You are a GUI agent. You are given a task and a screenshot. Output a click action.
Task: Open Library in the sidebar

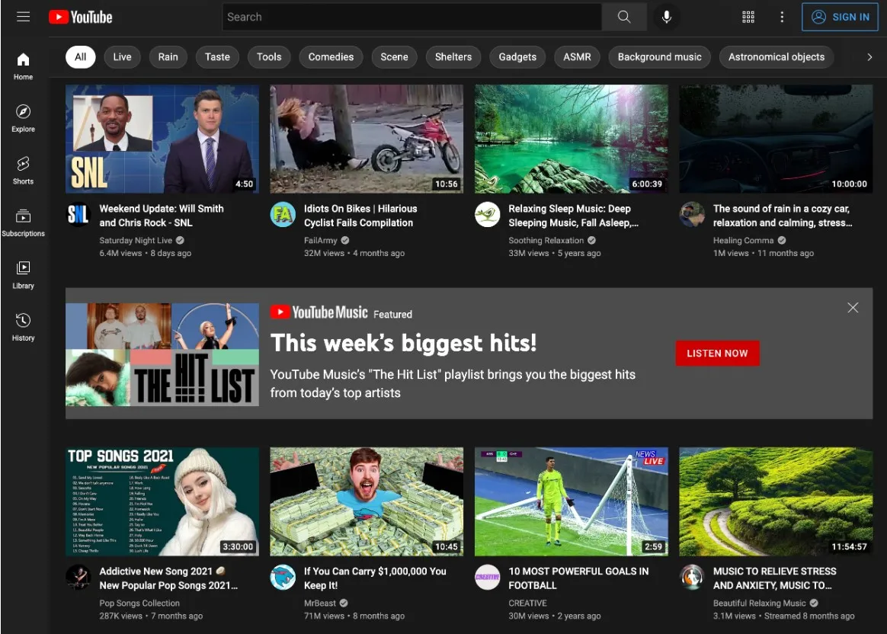(x=23, y=275)
